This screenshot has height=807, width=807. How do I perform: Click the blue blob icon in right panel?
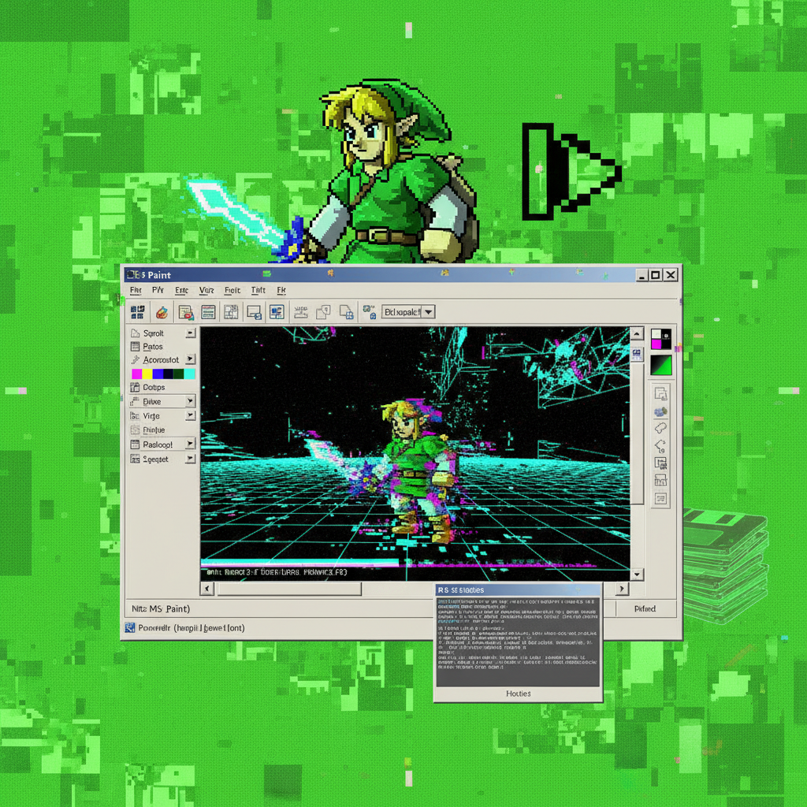[660, 411]
